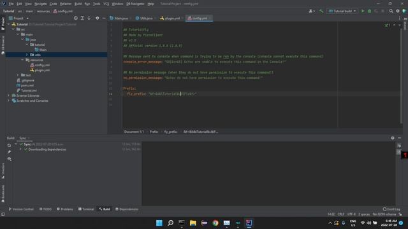Go to next highlighted problem arrow

coord(400,25)
